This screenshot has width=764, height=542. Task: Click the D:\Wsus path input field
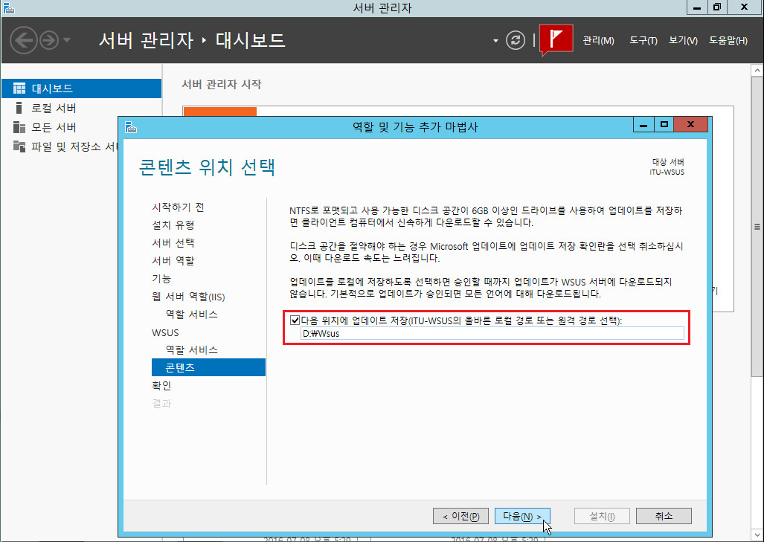pyautogui.click(x=491, y=334)
